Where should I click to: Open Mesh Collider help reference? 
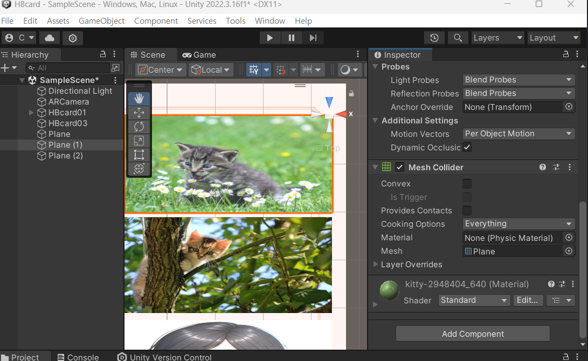543,167
